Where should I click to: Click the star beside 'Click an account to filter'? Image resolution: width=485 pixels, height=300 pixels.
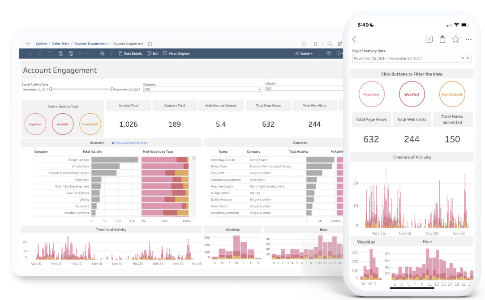click(x=113, y=143)
